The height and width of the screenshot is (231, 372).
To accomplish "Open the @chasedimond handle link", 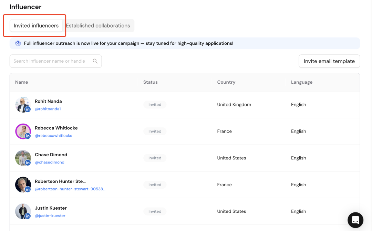I will (x=50, y=162).
